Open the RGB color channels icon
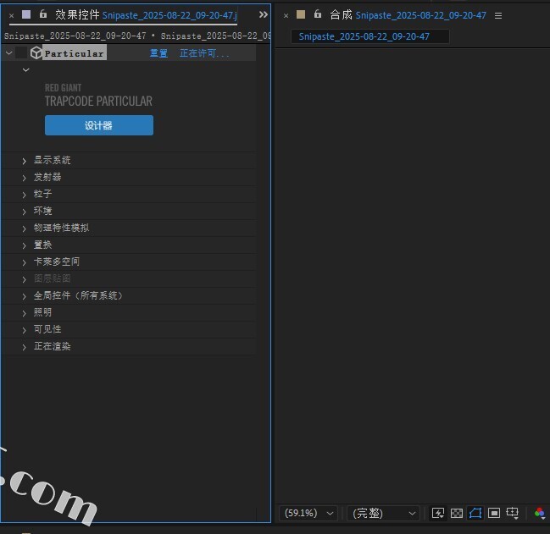The image size is (550, 534). coord(540,514)
